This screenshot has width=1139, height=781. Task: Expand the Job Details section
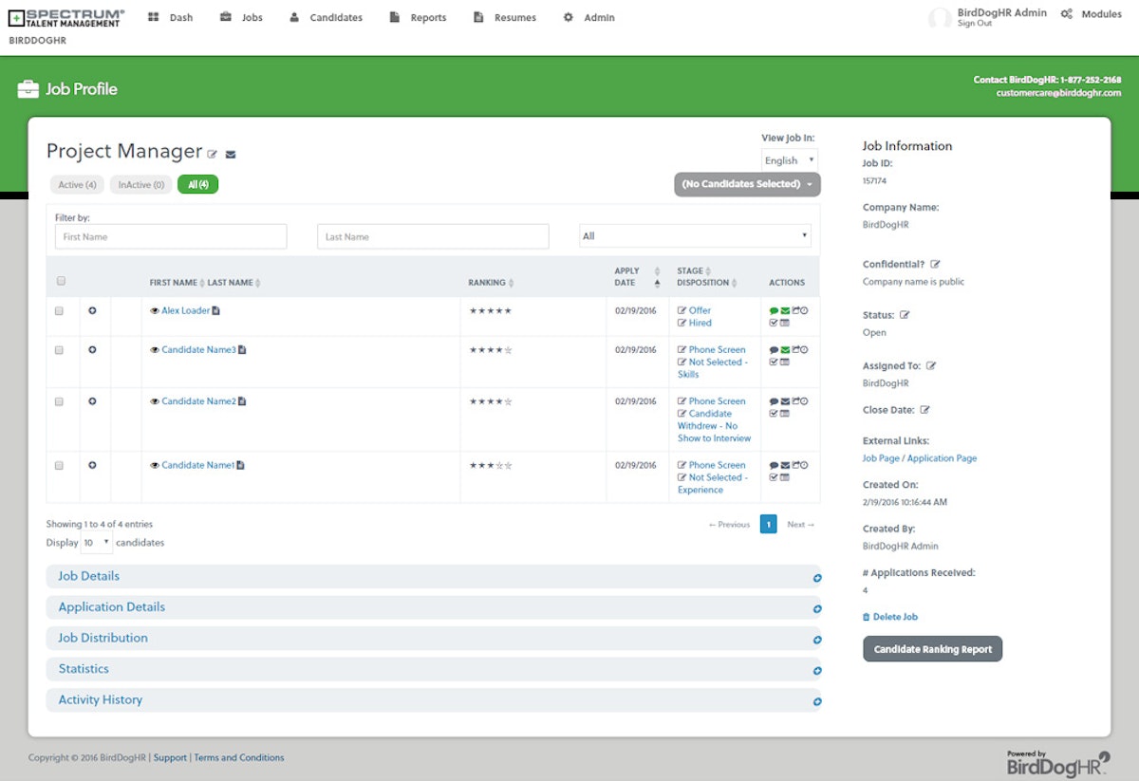(89, 576)
